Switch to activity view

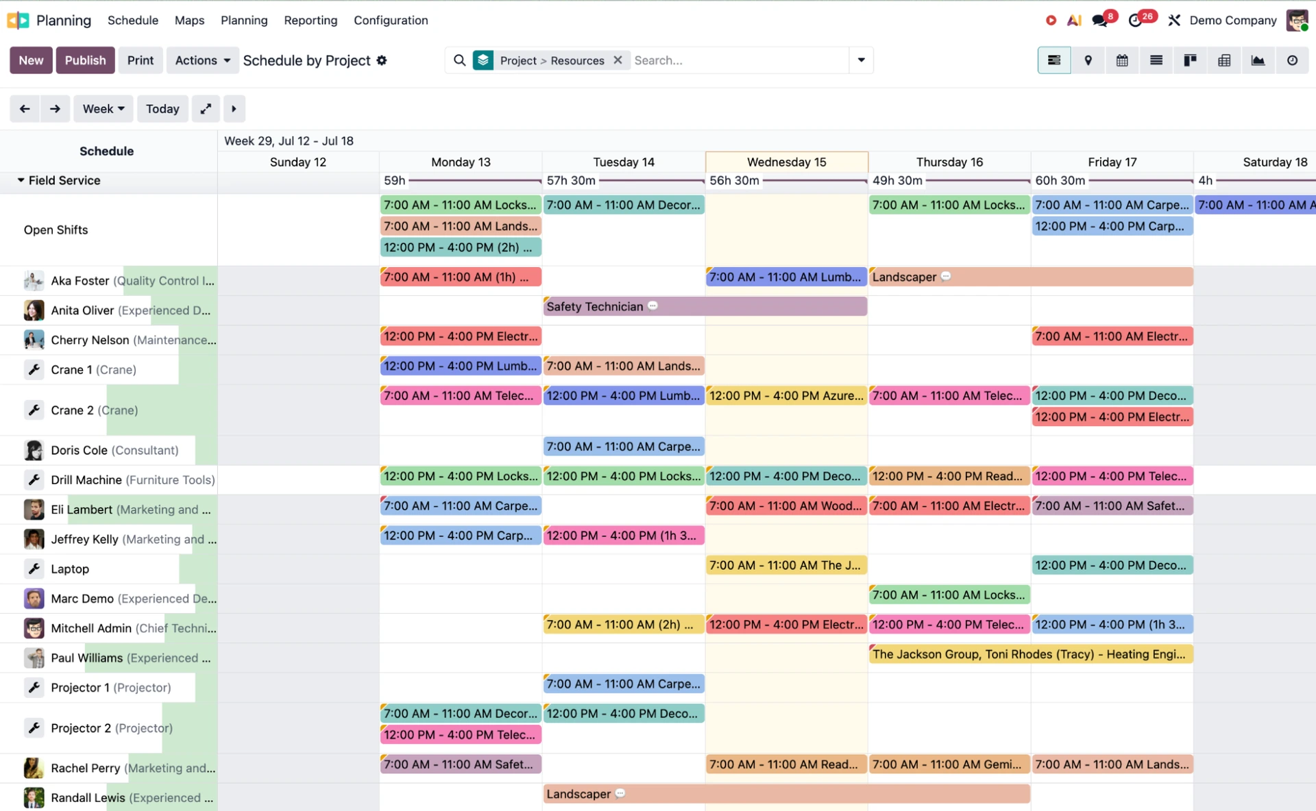click(x=1292, y=60)
